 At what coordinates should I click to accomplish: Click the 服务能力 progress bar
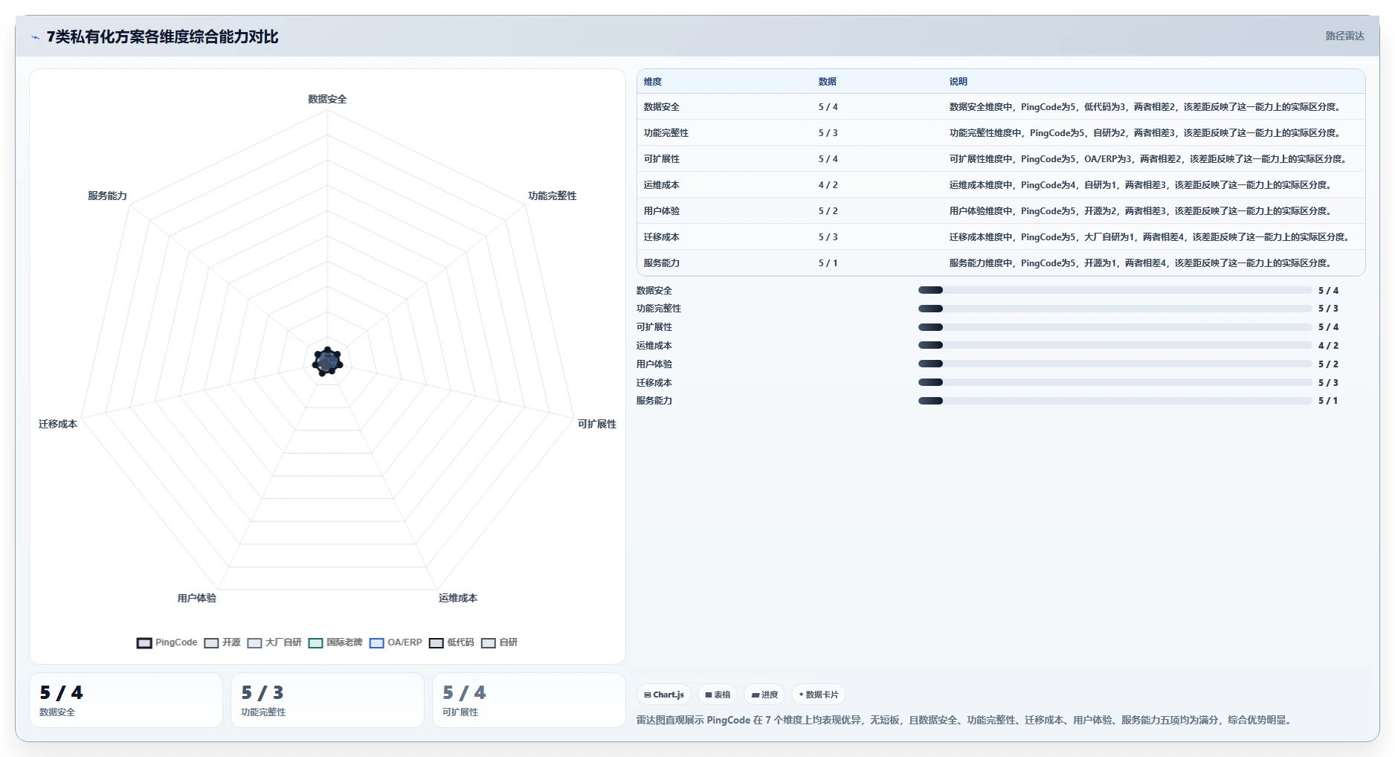pos(1115,401)
